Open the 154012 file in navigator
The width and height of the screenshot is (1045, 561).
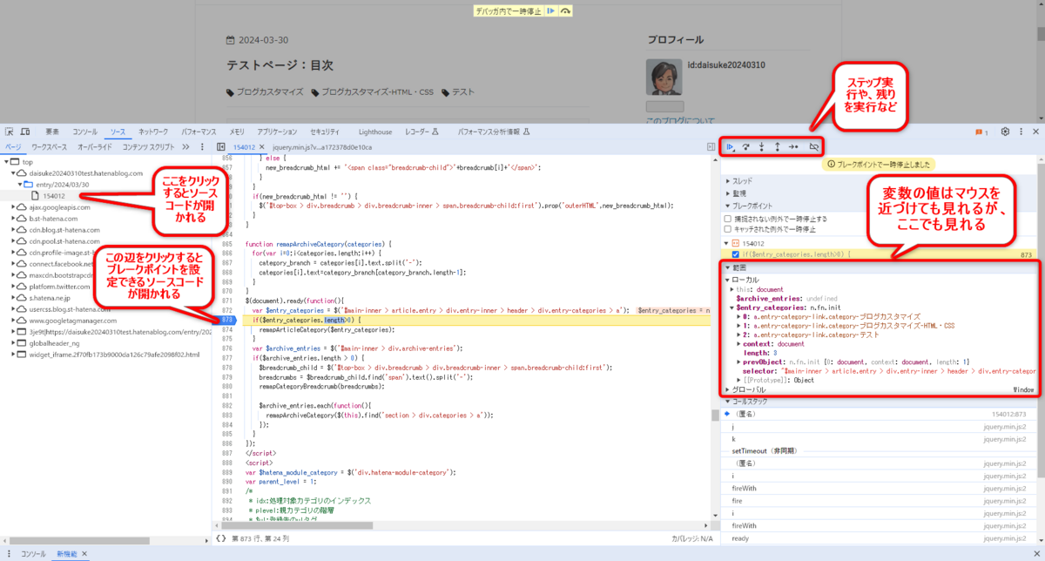[54, 196]
